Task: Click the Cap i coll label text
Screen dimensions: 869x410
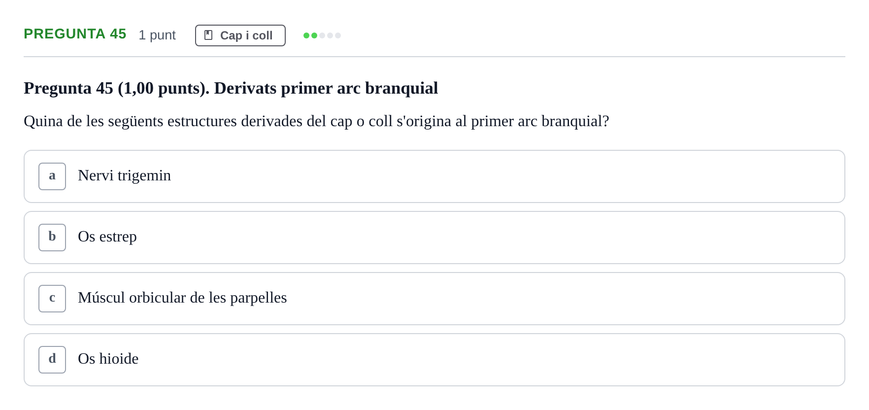Action: pos(246,35)
